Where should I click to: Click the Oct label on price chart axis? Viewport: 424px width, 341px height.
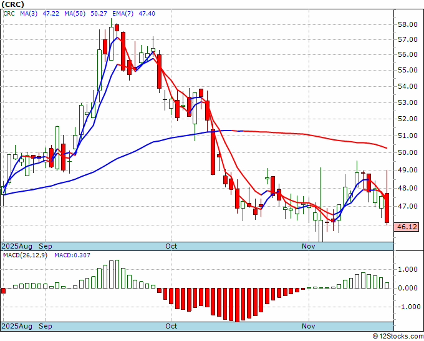pyautogui.click(x=171, y=247)
